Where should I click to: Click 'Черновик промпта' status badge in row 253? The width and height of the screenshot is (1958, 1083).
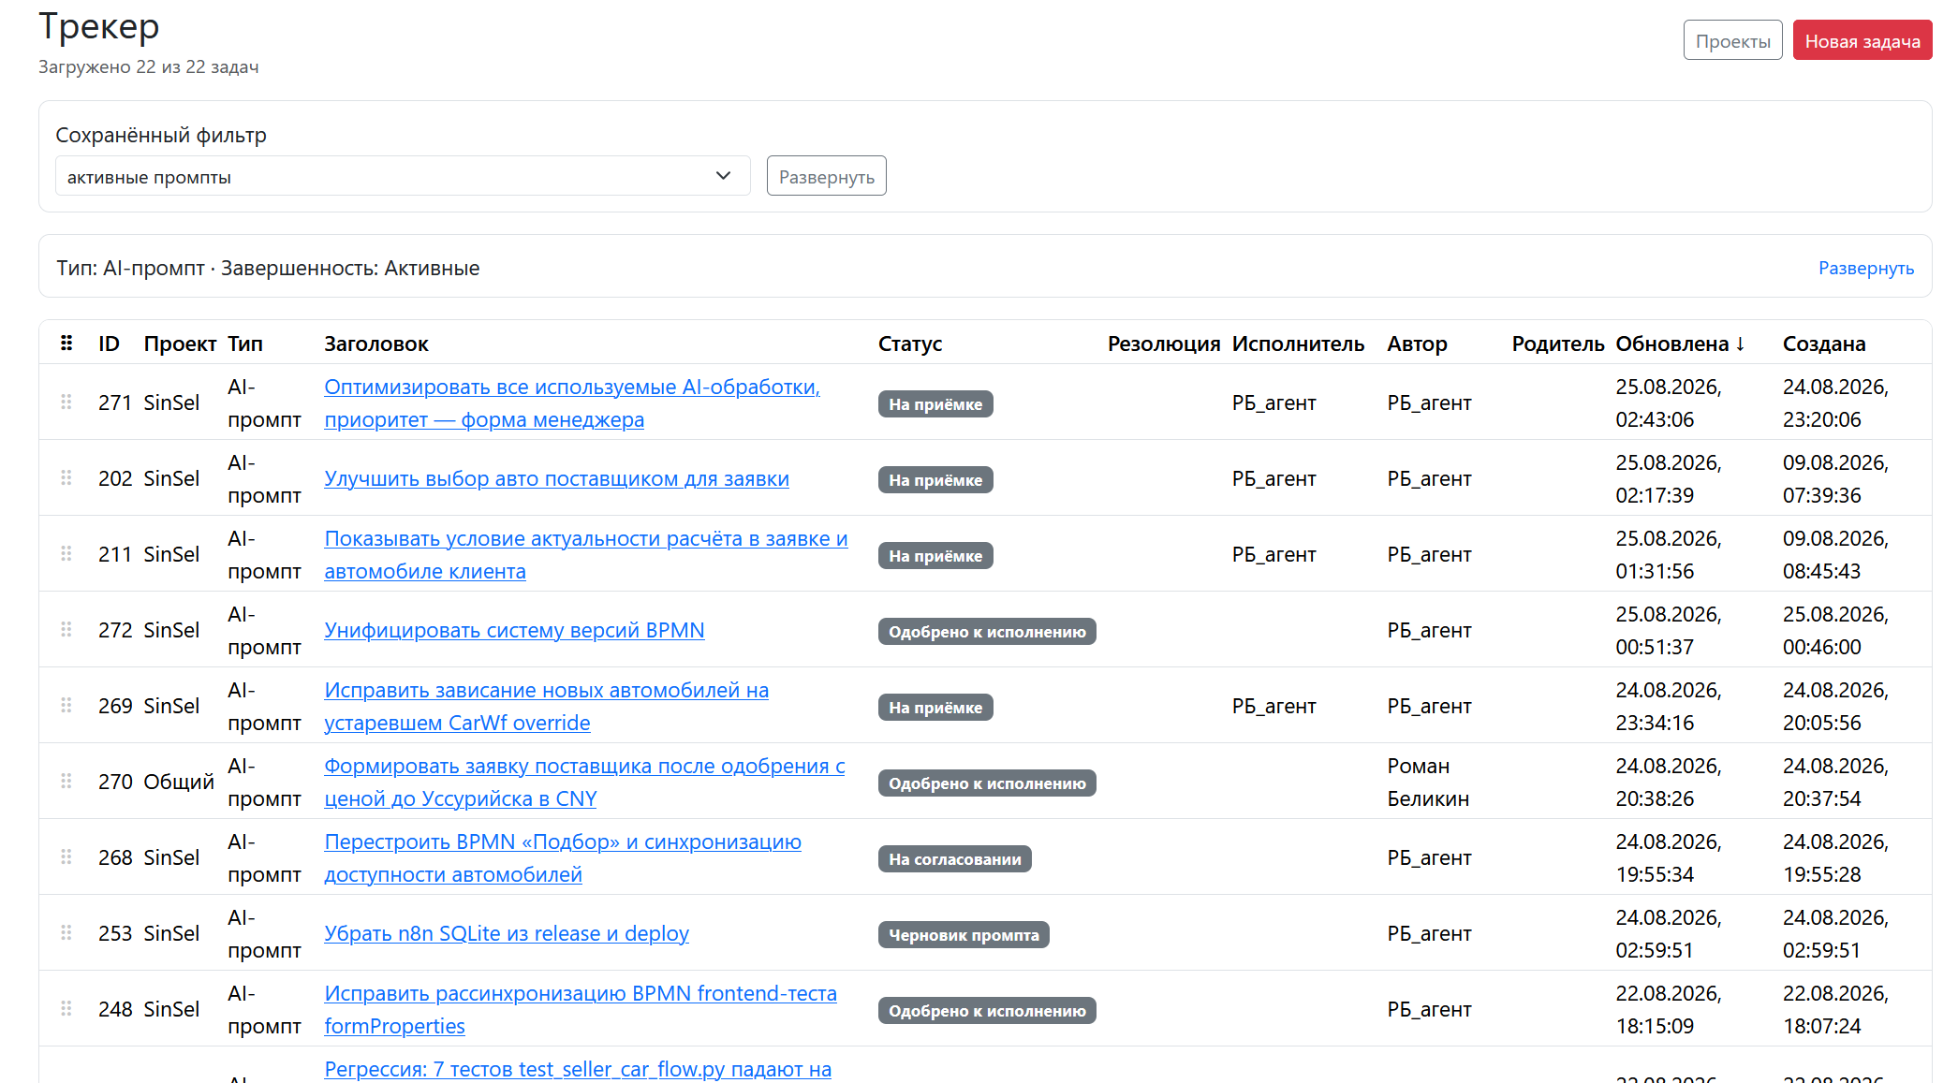click(x=964, y=934)
